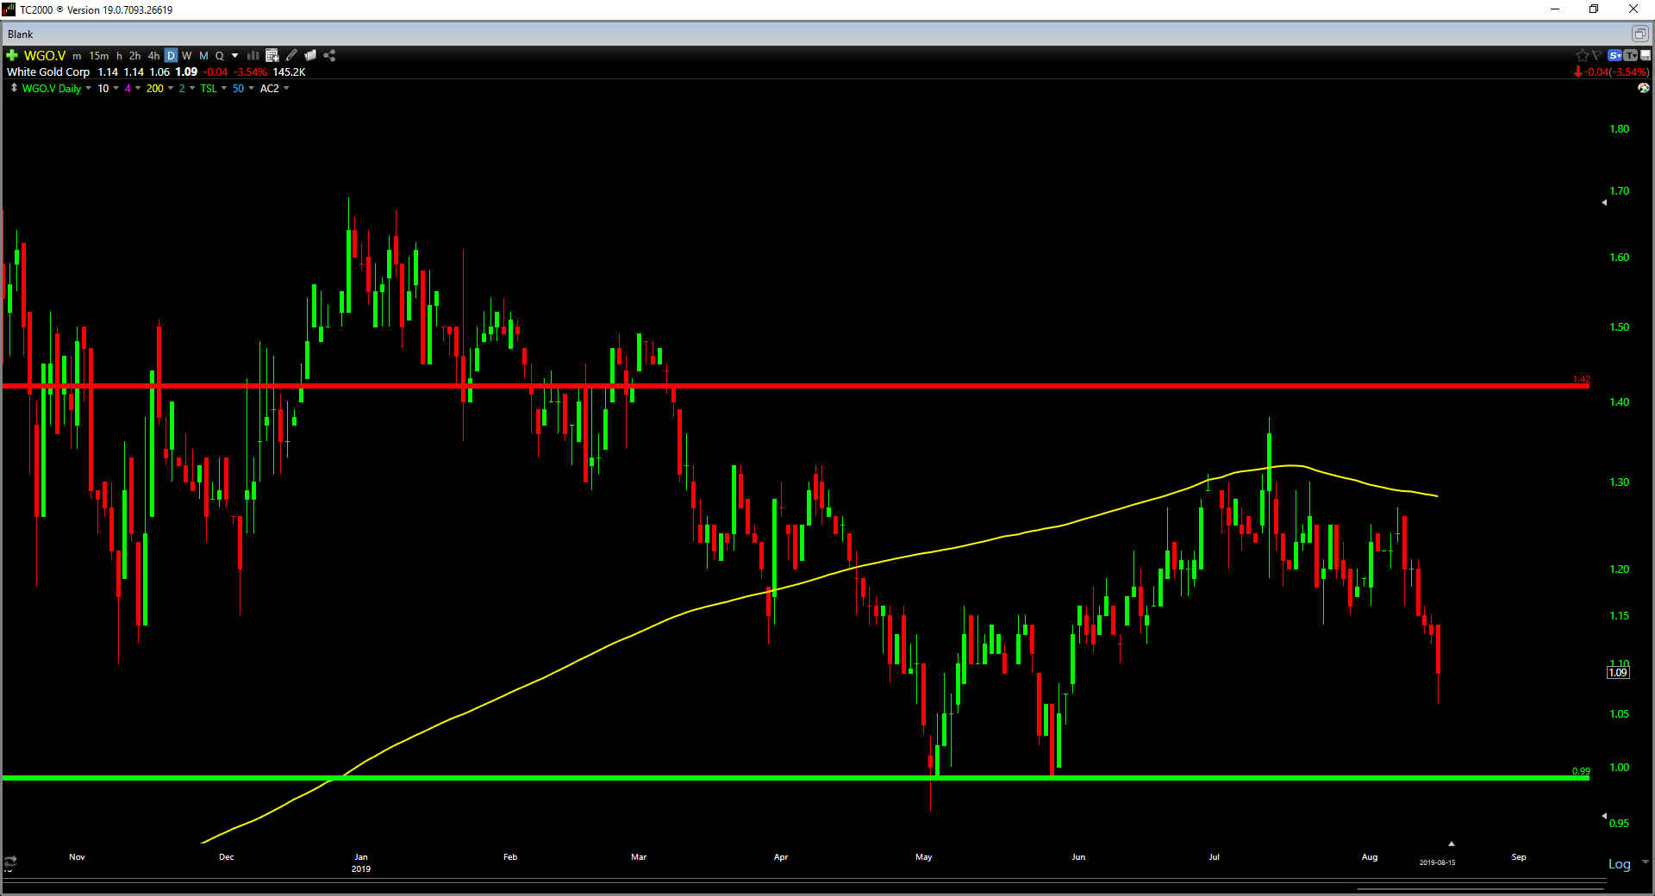Click the Sep time axis label
The image size is (1655, 896).
click(1519, 857)
